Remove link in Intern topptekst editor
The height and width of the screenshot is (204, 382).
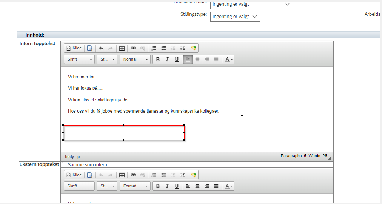(143, 48)
